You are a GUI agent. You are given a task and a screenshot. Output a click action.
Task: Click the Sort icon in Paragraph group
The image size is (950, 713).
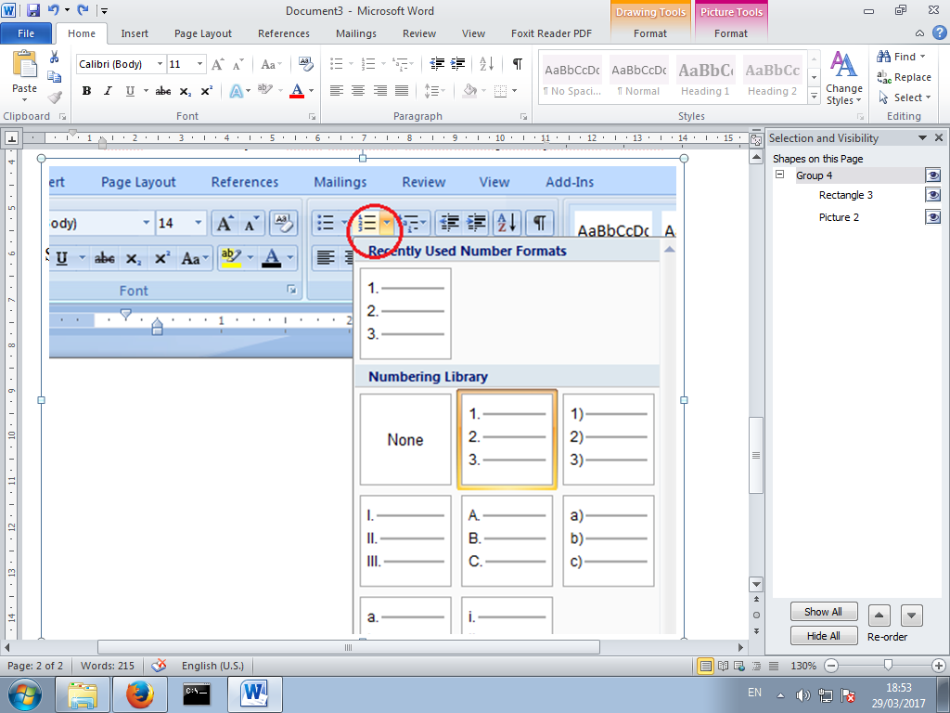485,64
